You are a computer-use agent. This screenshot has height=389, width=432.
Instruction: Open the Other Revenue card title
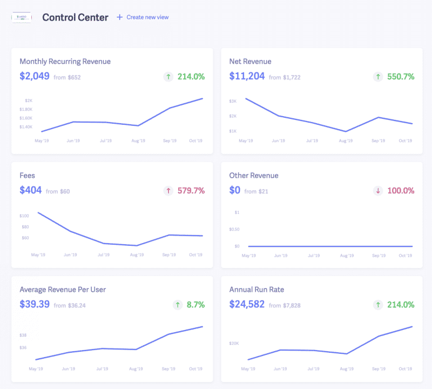(x=254, y=176)
